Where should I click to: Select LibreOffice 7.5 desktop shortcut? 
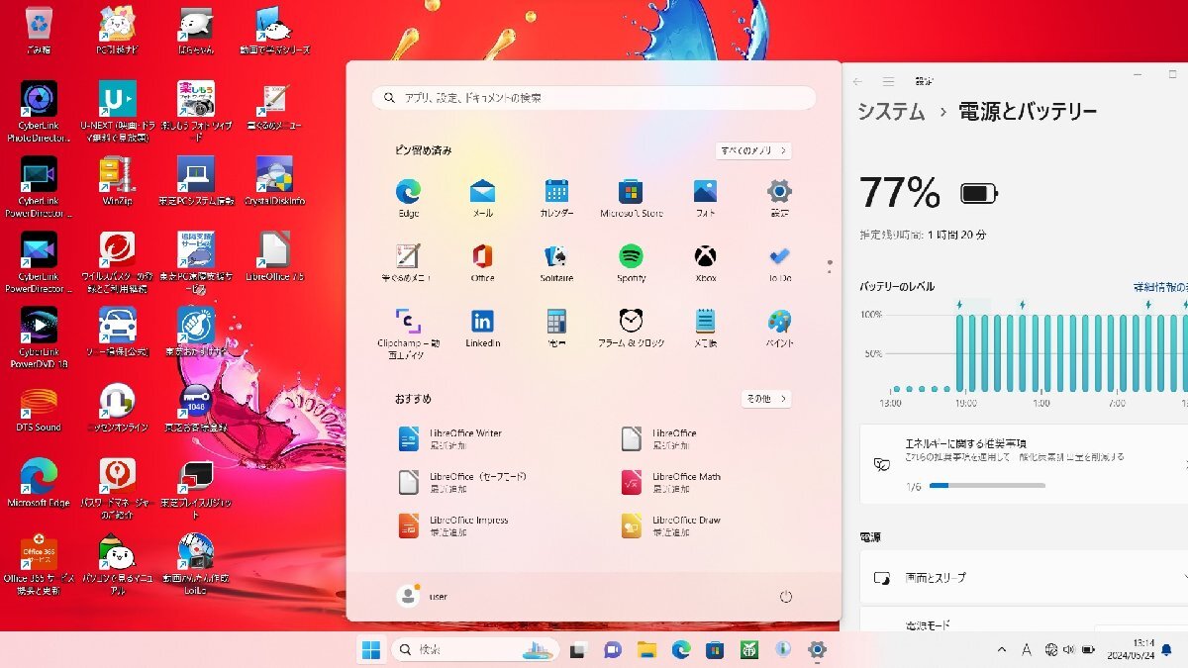tap(274, 256)
